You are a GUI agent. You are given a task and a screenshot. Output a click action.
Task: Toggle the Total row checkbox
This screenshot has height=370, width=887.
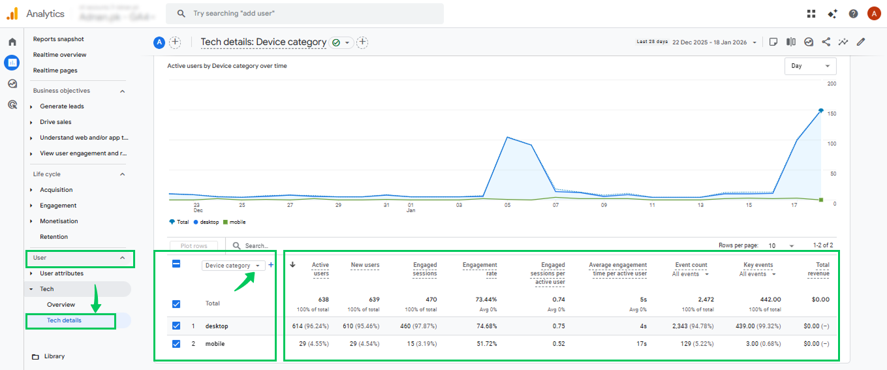176,303
